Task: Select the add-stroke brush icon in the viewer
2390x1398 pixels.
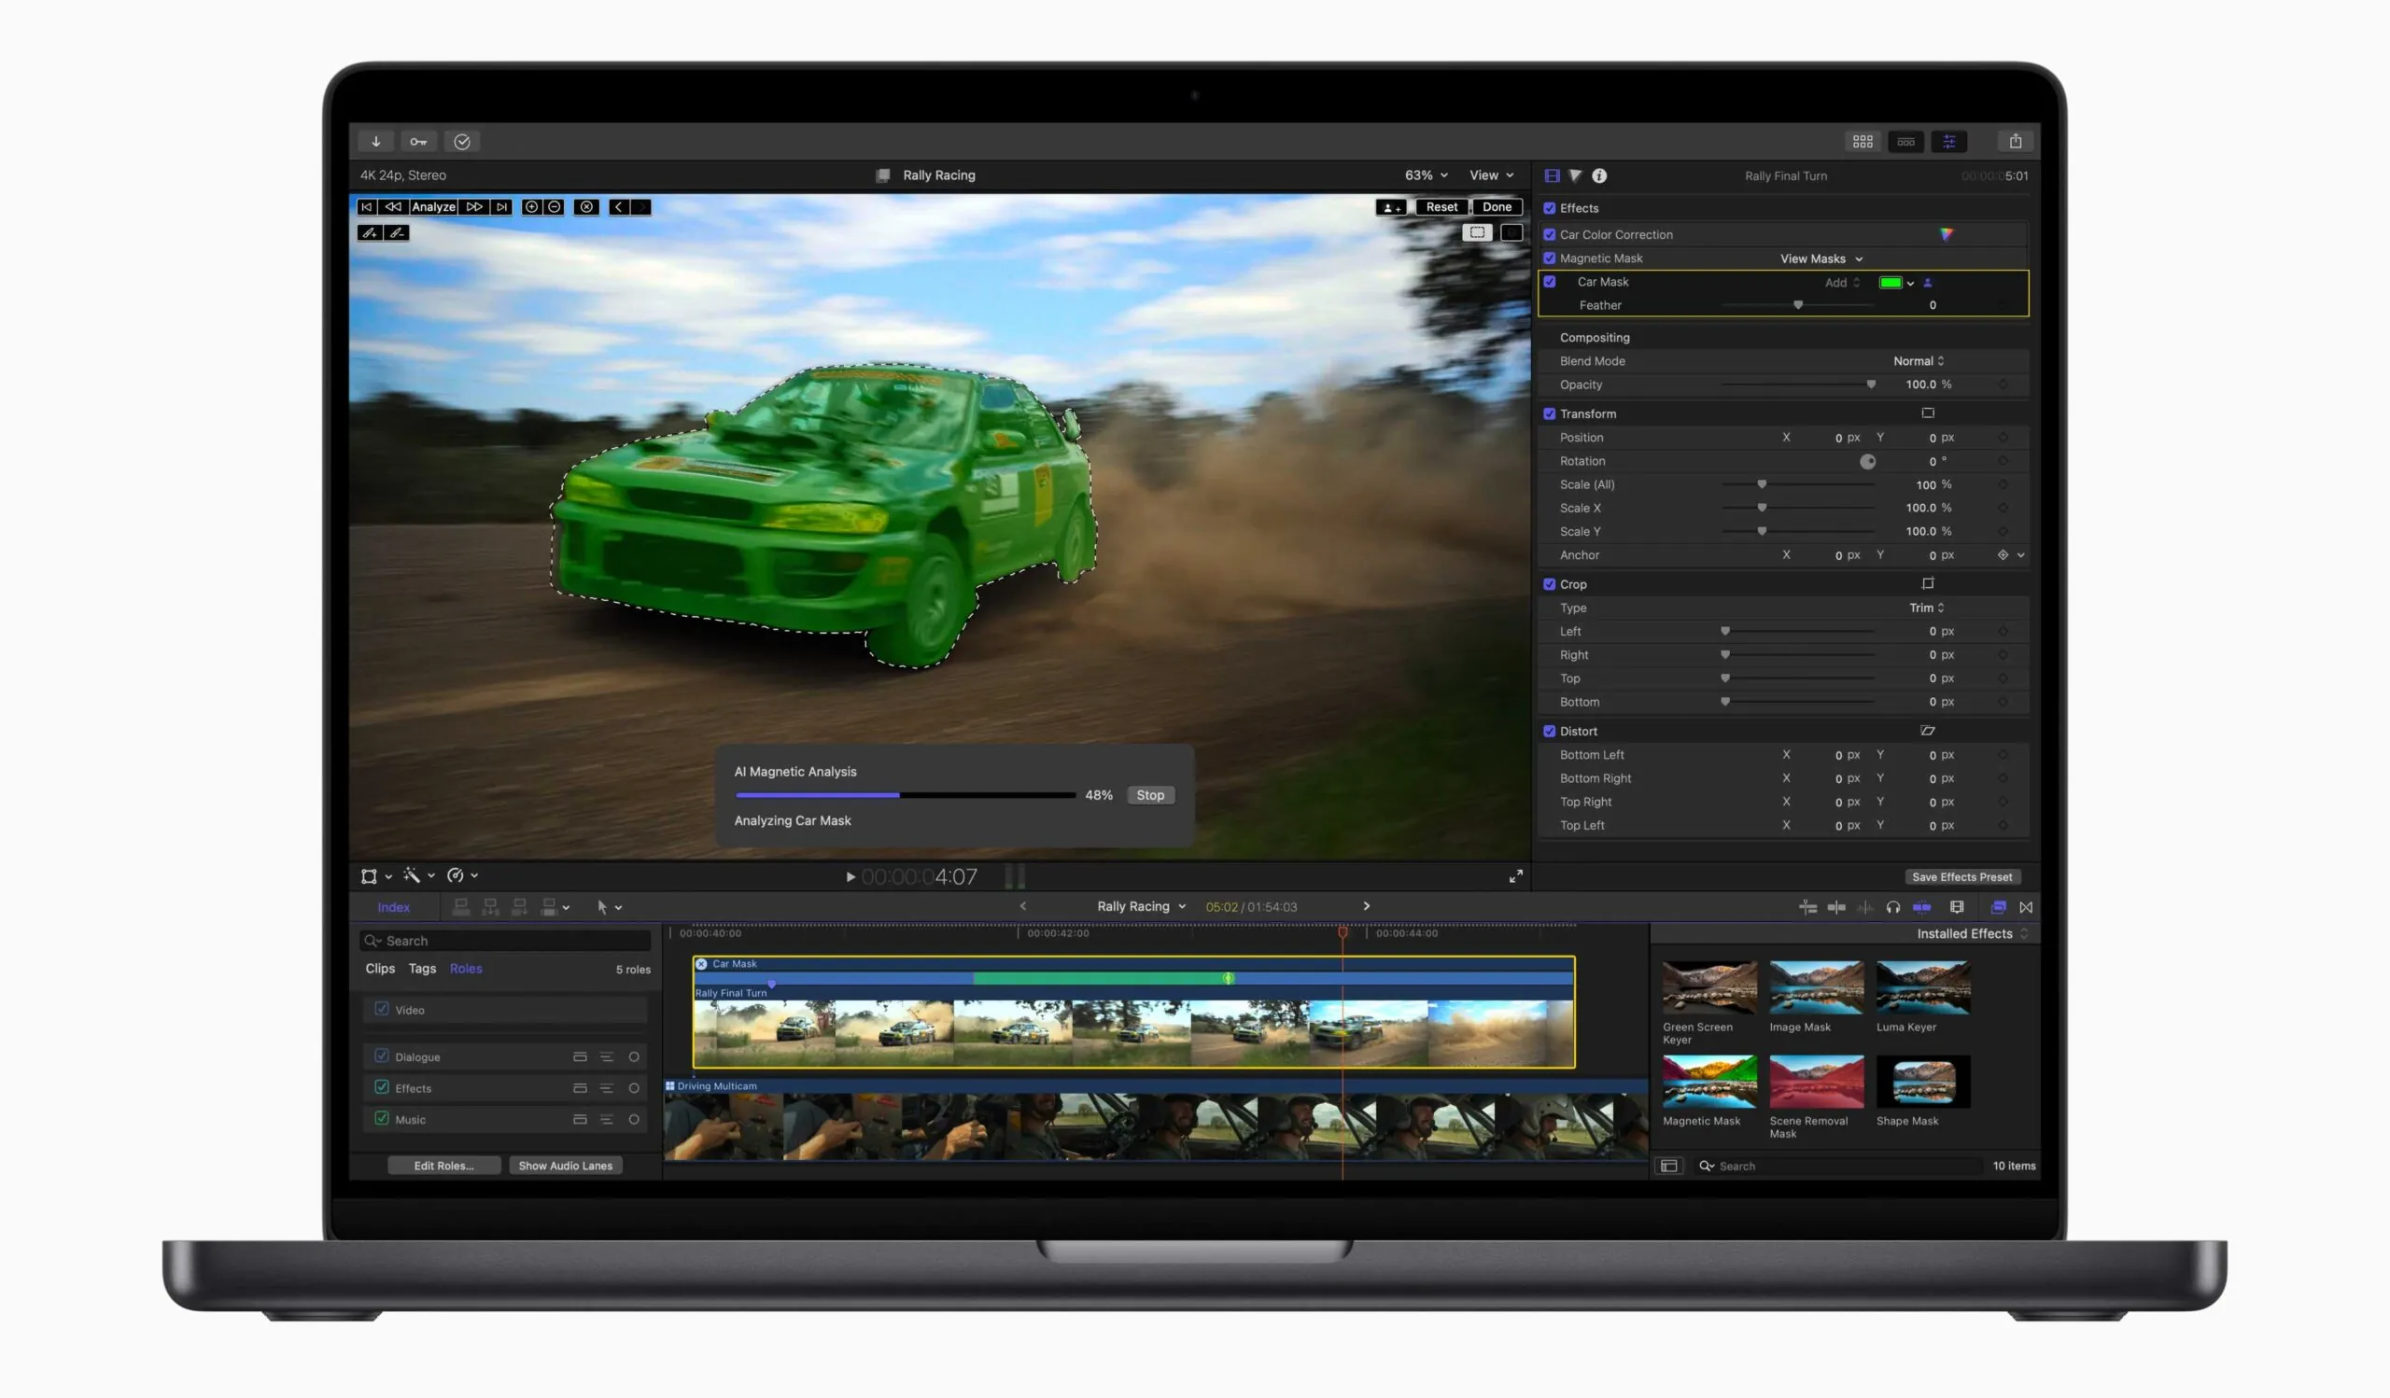Action: 370,232
